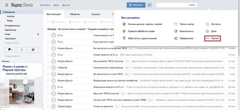Image resolution: width=240 pixels, height=110 pixels.
Task: Click the Переслать forward toolbar icon
Action: click(x=53, y=22)
